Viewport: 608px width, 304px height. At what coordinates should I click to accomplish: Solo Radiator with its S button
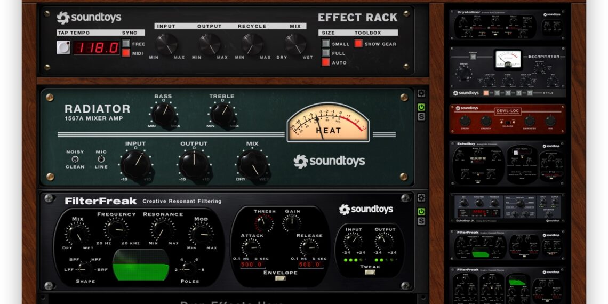coord(421,116)
